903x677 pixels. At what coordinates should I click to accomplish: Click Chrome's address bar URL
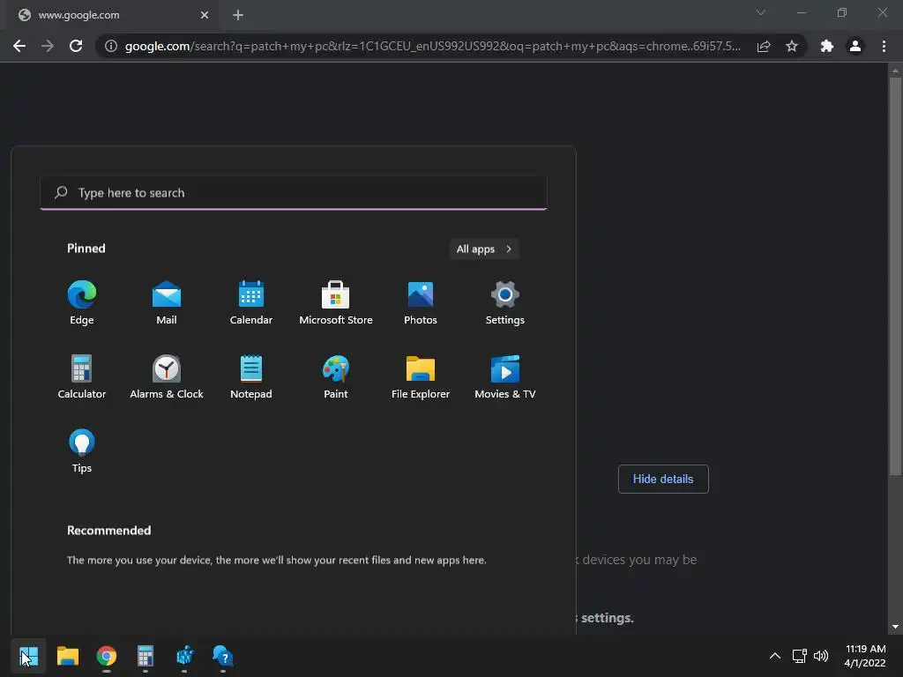[x=432, y=46]
